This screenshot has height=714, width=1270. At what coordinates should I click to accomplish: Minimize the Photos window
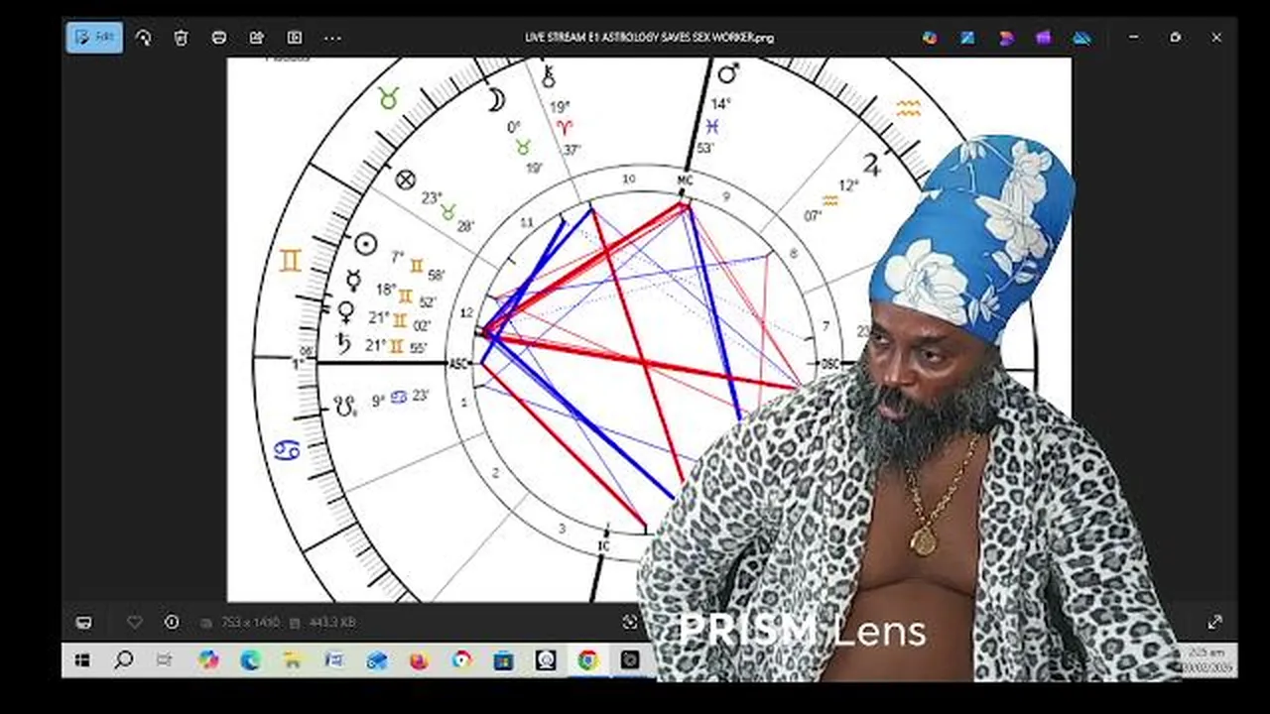click(x=1134, y=38)
